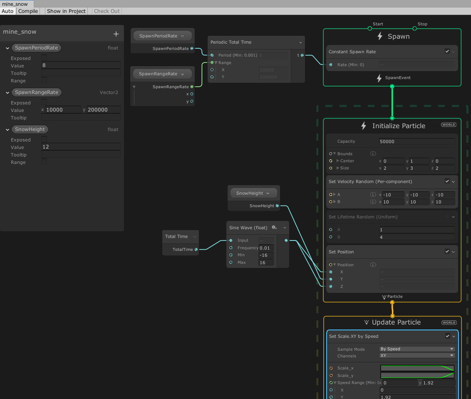Enable the Set Lifetime Random block checkbox
The width and height of the screenshot is (471, 399).
[447, 217]
